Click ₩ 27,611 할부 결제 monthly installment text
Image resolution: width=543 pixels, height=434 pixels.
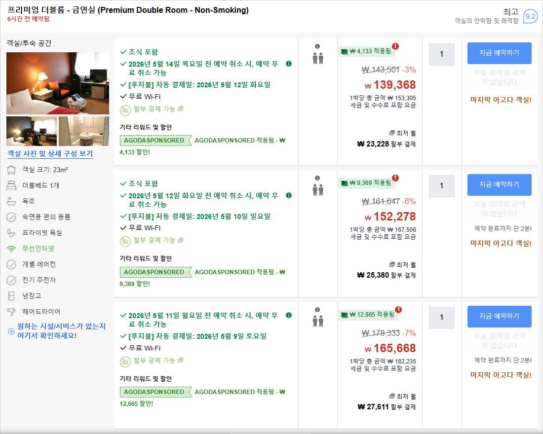tap(387, 407)
